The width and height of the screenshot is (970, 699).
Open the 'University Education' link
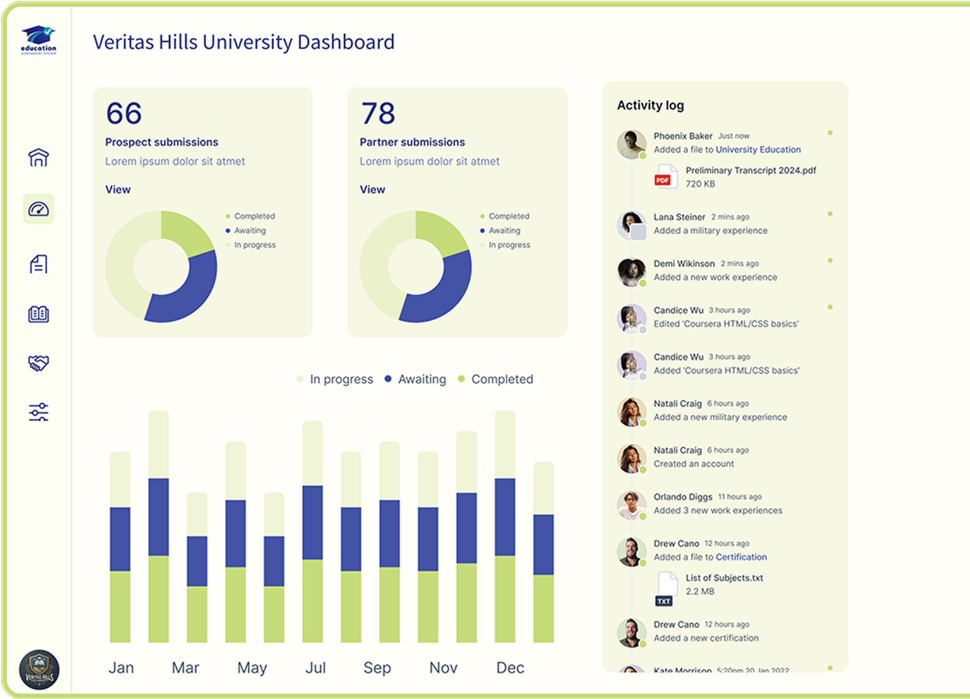click(758, 150)
